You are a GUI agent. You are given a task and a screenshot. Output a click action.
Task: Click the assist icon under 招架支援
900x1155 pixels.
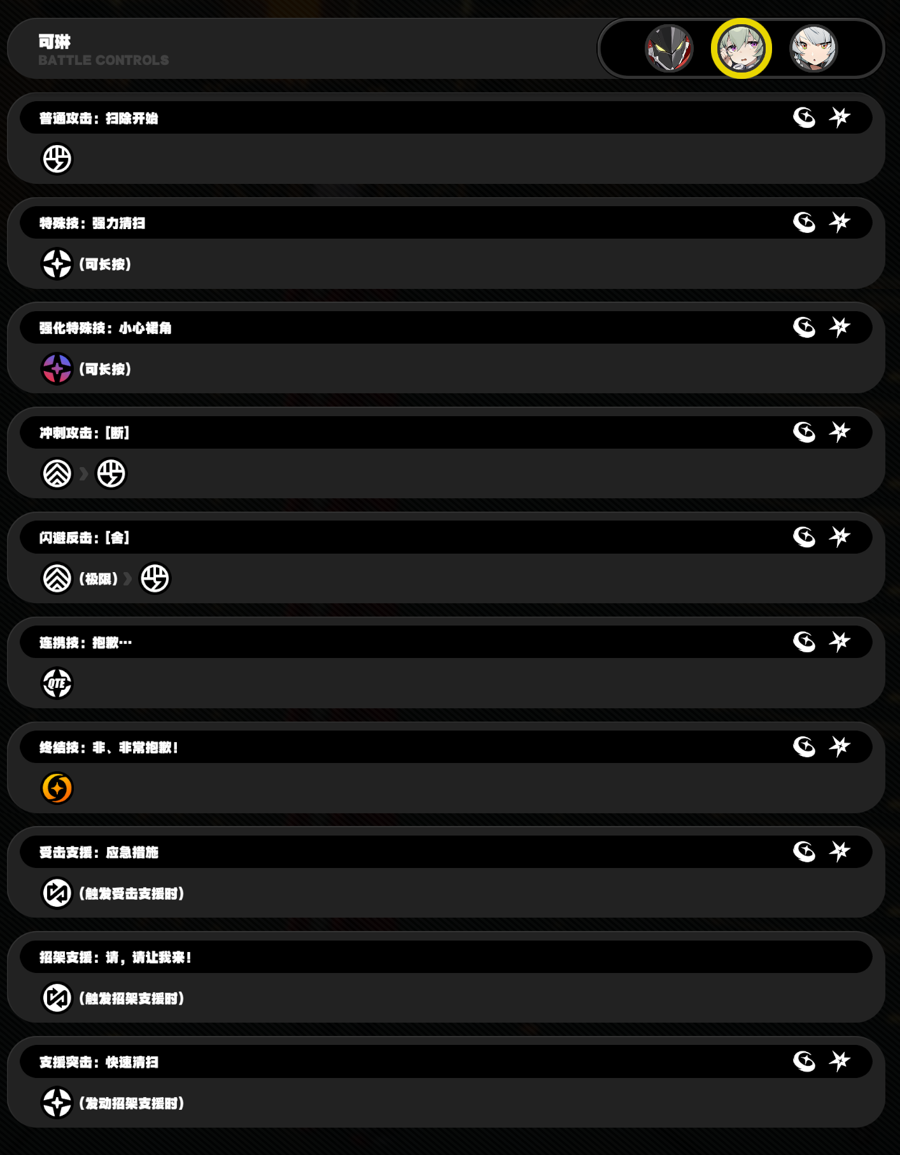click(x=57, y=998)
